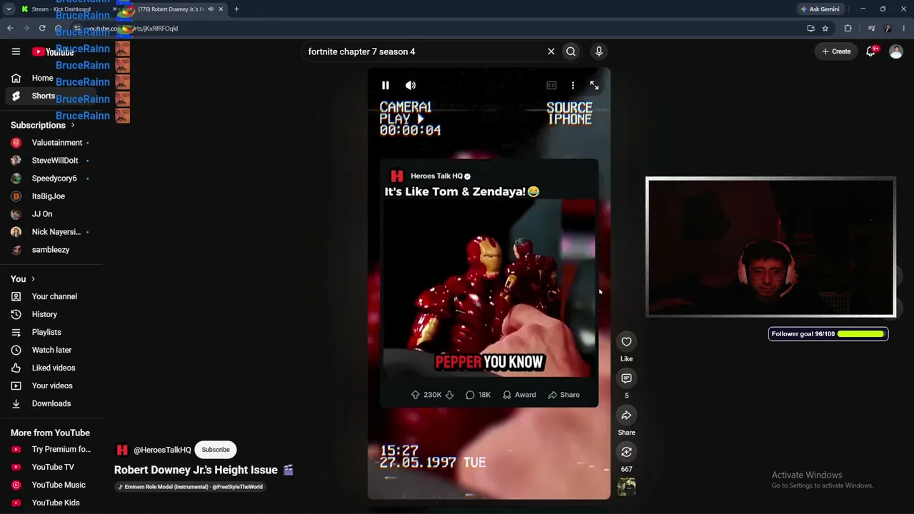
Task: Open the YouTube account avatar menu
Action: (896, 51)
